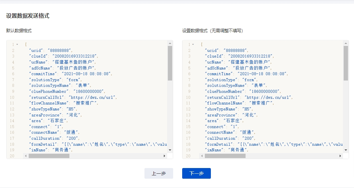Click scroll-left arrow of custom format editor
This screenshot has height=188, width=354.
pyautogui.click(x=202, y=156)
